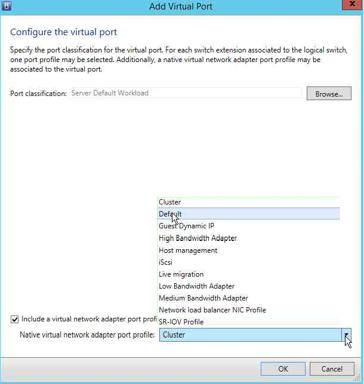Pick Low Bandwidth Adapter option
Viewport: 364px width, 384px height.
pyautogui.click(x=249, y=286)
